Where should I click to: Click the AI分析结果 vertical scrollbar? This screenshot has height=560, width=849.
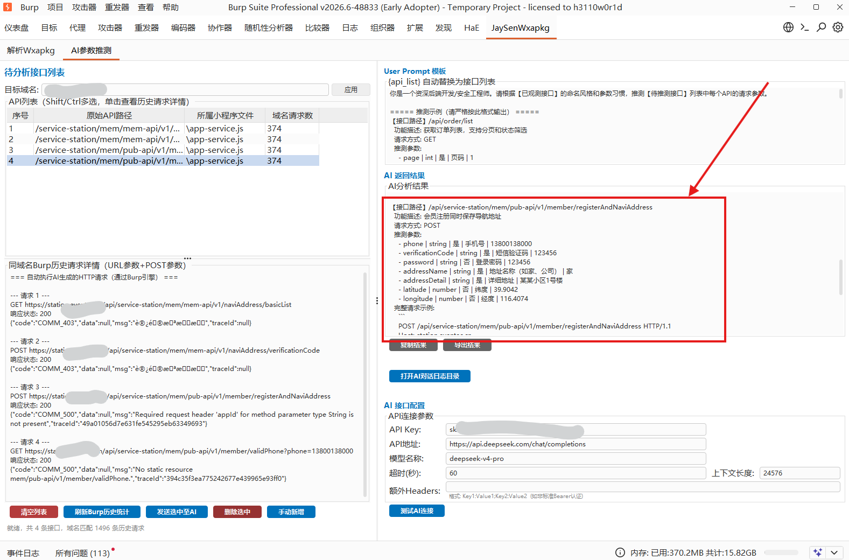point(841,277)
